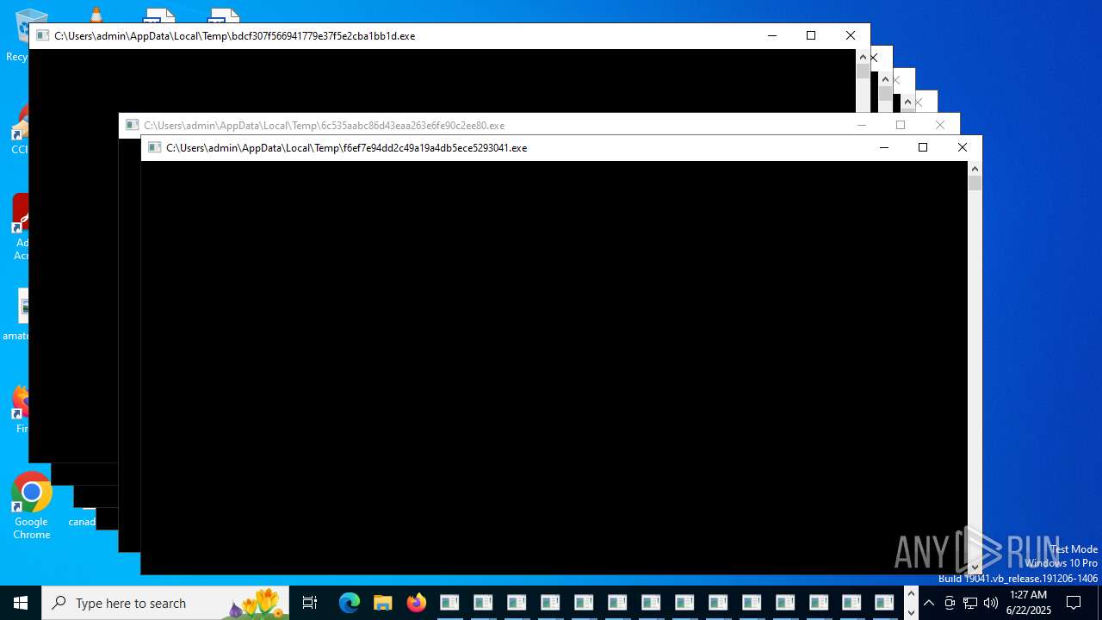Screen dimensions: 1102x620
Task: Show previous row of taskbar buttons
Action: pos(911,594)
